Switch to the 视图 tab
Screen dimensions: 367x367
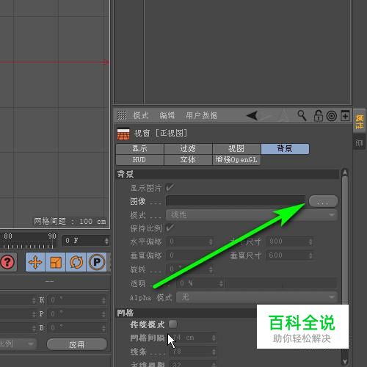236,149
